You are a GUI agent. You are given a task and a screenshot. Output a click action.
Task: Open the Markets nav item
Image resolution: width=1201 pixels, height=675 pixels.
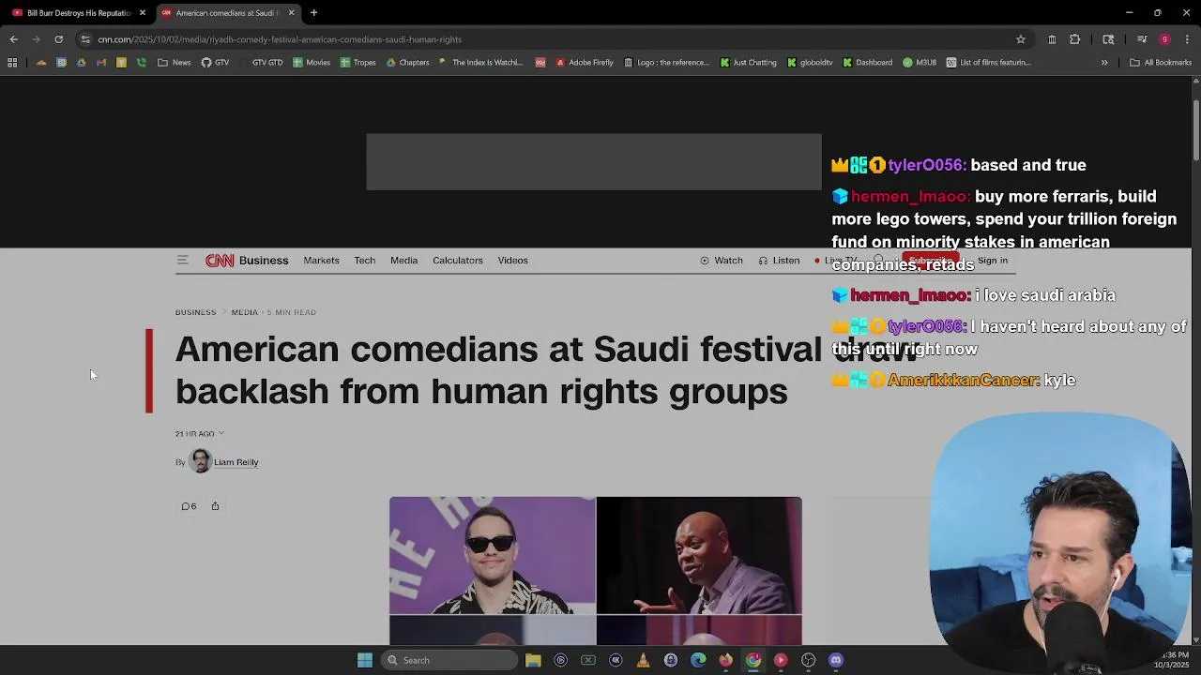click(x=321, y=261)
